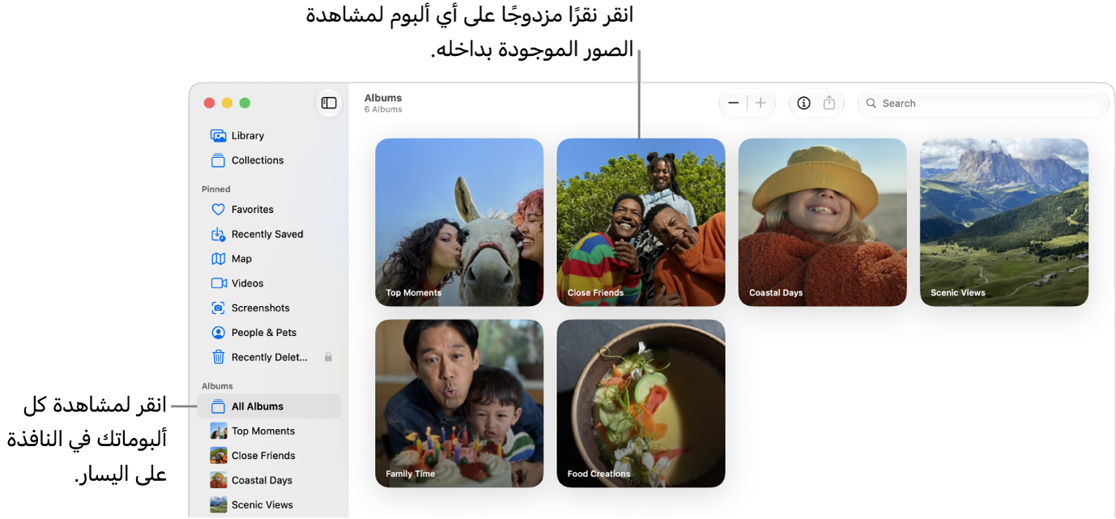Click the zoom out minus button
This screenshot has width=1116, height=519.
(x=734, y=103)
